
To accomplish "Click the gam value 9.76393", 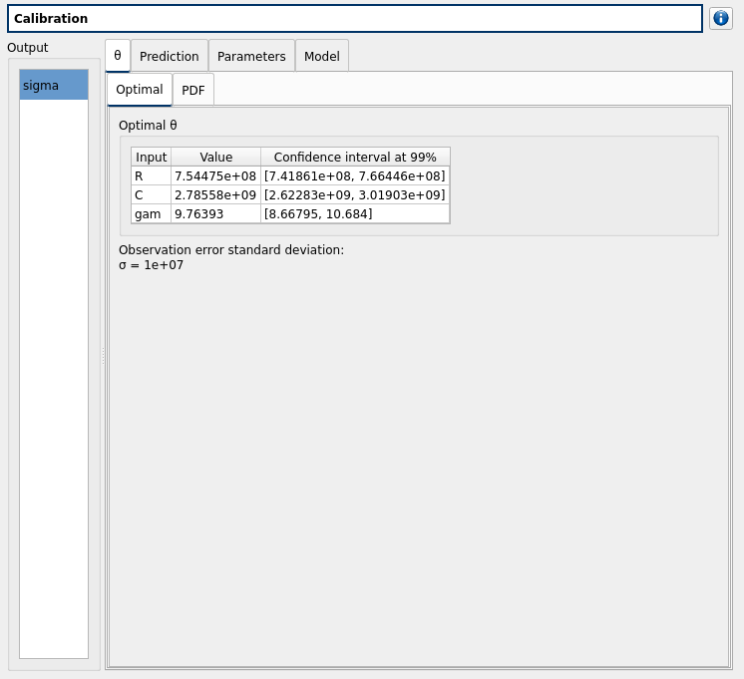I will pyautogui.click(x=215, y=214).
